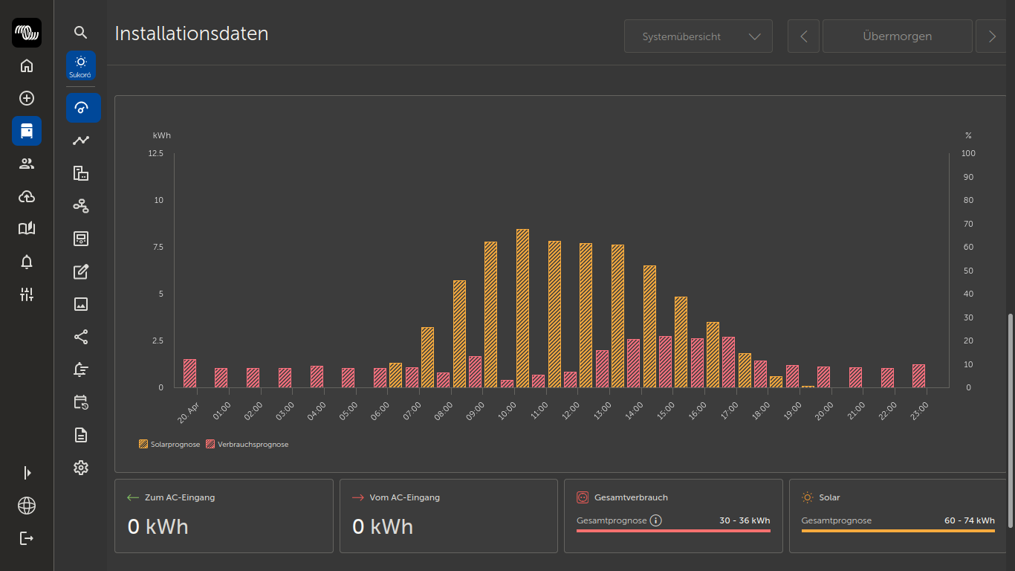The width and height of the screenshot is (1015, 571).
Task: Toggle Solarprognose legend series
Action: pyautogui.click(x=169, y=445)
